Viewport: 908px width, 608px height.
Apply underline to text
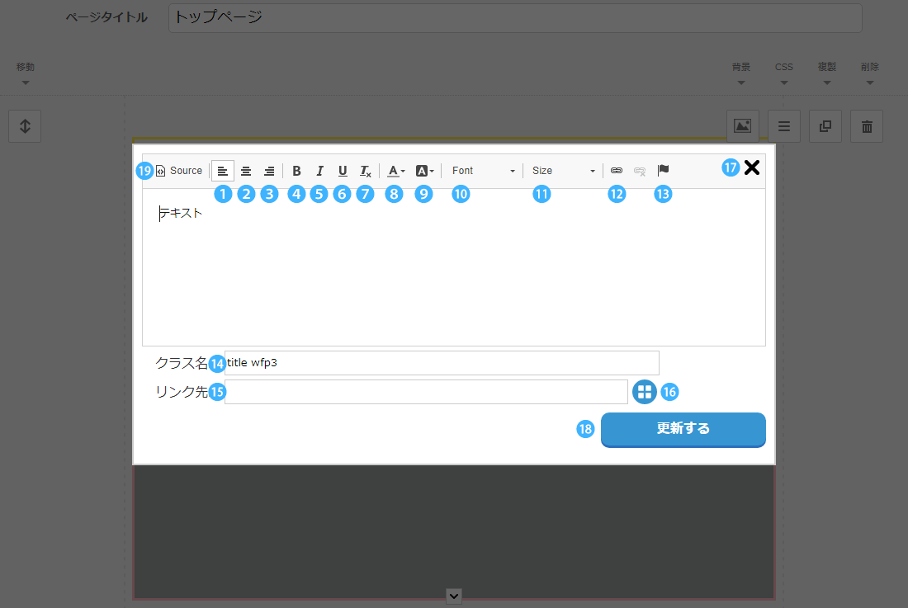point(343,171)
